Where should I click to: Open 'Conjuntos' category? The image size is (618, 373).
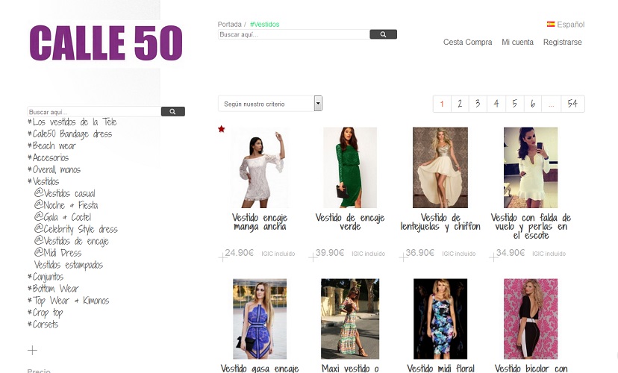pos(46,277)
